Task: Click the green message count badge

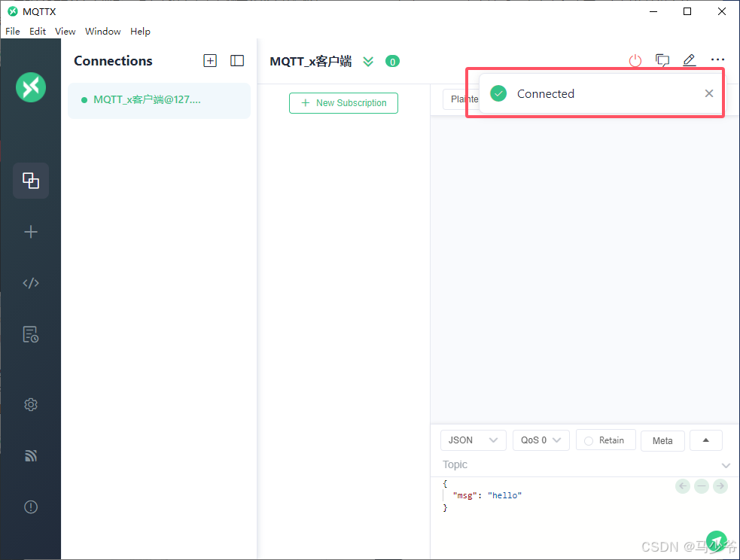Action: [x=392, y=61]
